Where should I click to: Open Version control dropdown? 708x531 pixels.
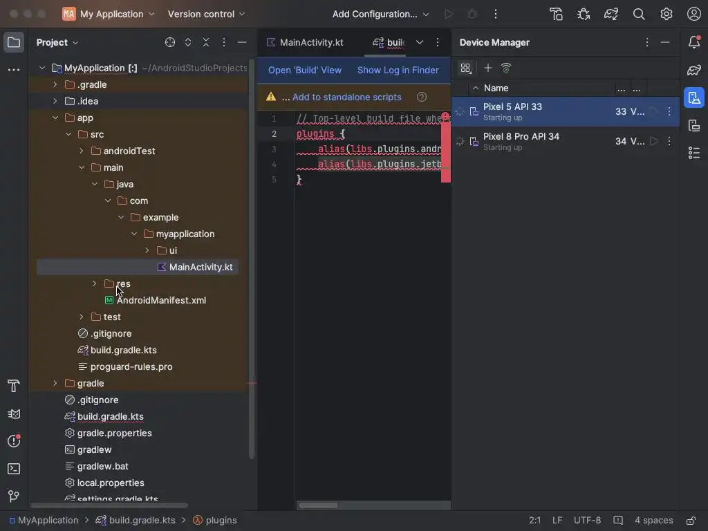[206, 14]
